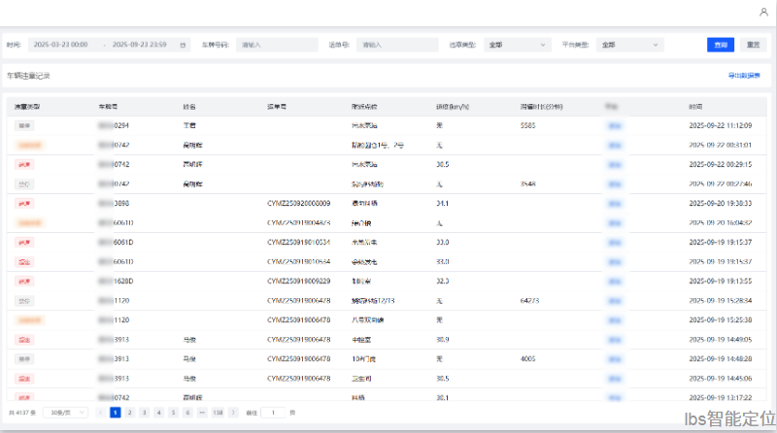This screenshot has width=777, height=433.
Task: Go to next page arrow in pagination
Action: click(x=233, y=413)
